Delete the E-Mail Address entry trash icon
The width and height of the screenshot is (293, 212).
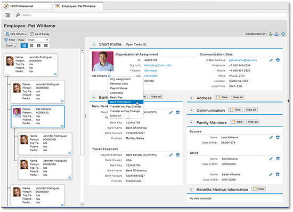278,60
